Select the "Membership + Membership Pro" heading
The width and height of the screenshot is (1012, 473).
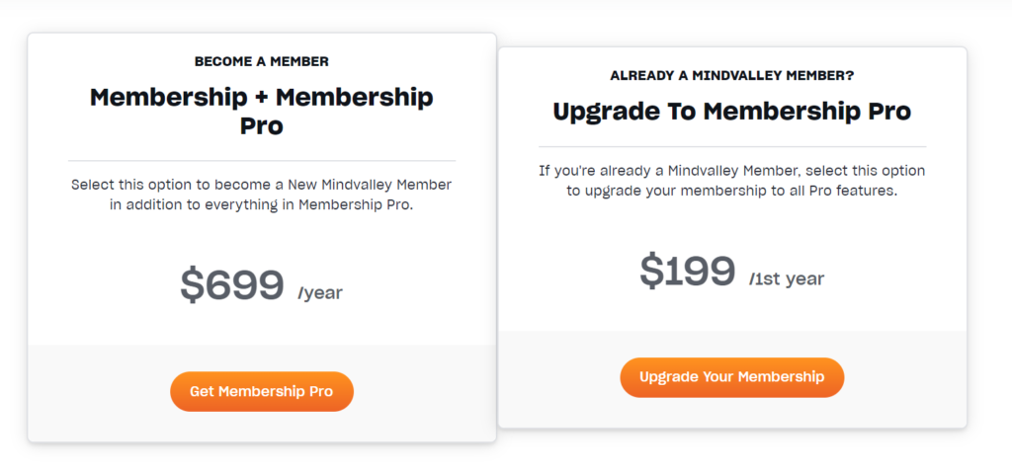point(261,111)
